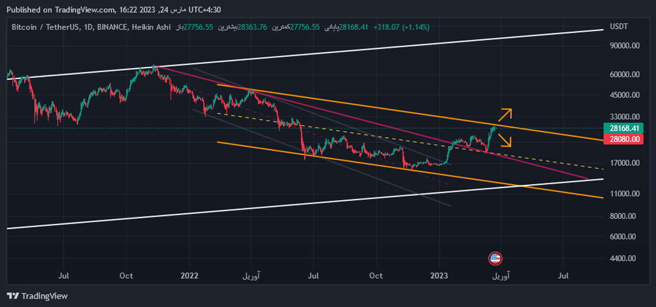Click the green 28168.41 current price label
The width and height of the screenshot is (656, 307).
(623, 129)
